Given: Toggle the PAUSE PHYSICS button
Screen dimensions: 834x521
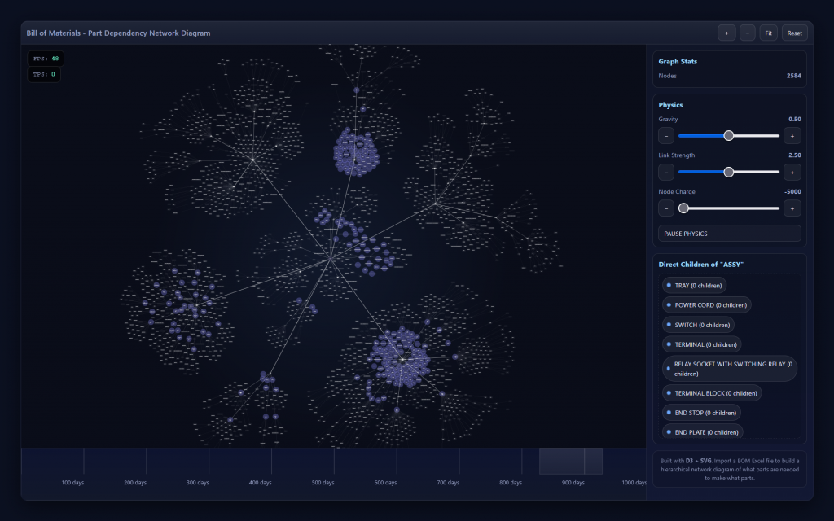Looking at the screenshot, I should (729, 234).
